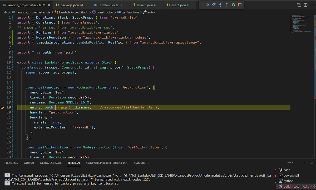
Task: Click the code minimap preview
Action: tap(300, 24)
